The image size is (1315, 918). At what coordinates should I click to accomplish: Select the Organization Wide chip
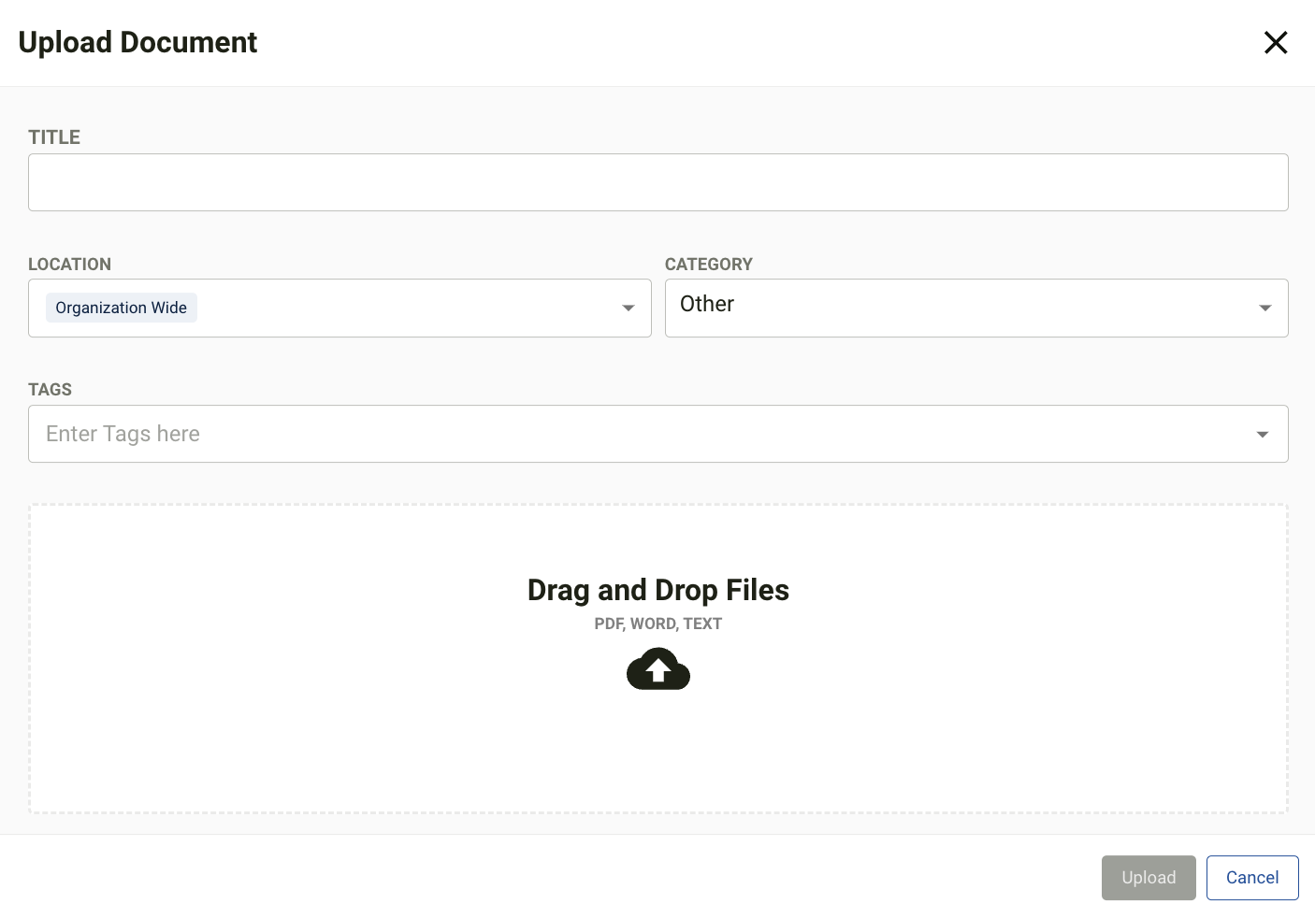[x=122, y=308]
